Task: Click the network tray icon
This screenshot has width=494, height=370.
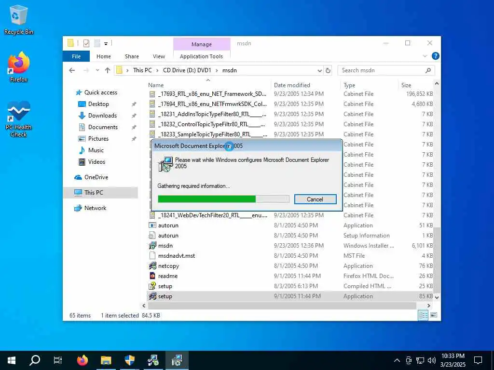Action: 420,360
